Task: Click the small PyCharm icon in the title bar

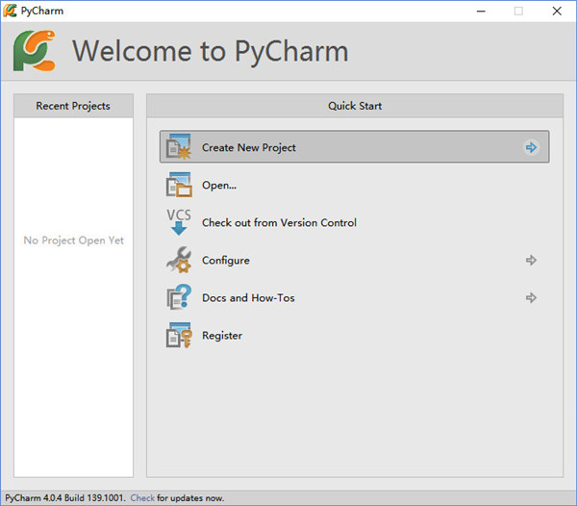Action: [x=10, y=11]
